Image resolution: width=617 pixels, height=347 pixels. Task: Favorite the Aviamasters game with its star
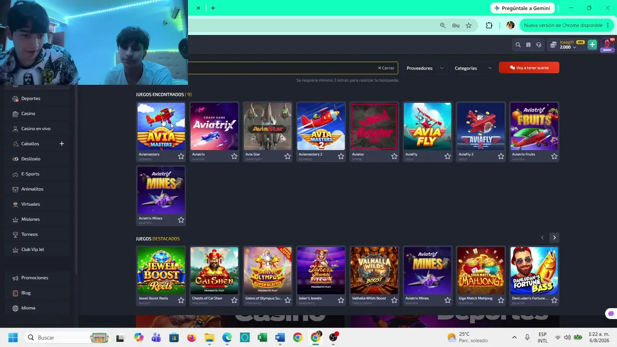point(181,156)
